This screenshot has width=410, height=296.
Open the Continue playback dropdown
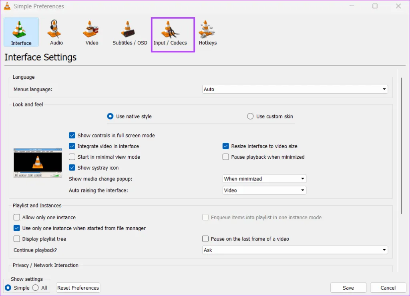point(295,250)
